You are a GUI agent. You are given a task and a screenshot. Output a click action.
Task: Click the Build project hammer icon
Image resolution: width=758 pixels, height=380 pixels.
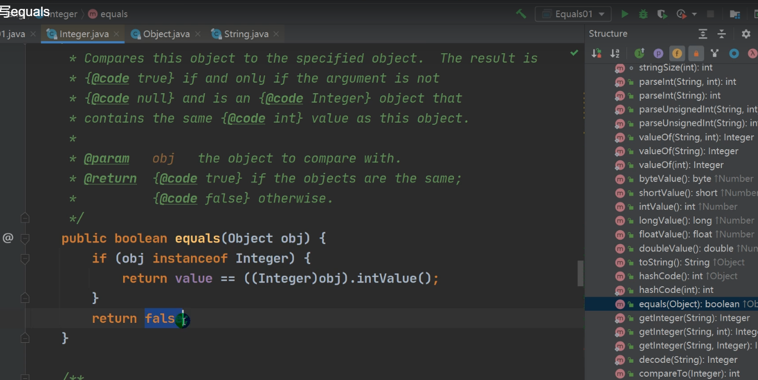coord(521,14)
